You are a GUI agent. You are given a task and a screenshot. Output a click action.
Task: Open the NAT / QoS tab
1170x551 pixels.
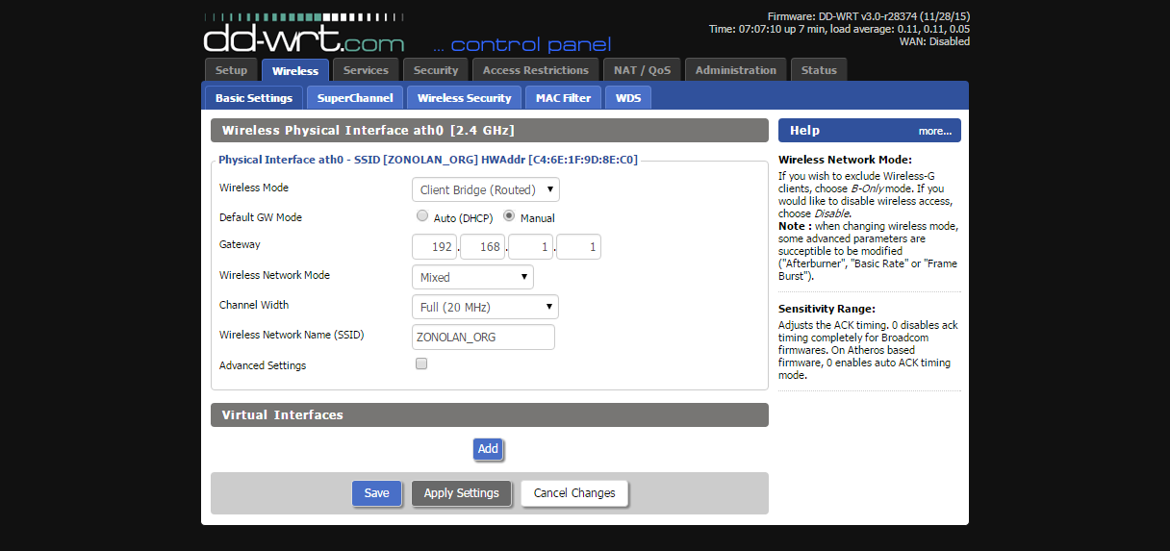click(642, 70)
